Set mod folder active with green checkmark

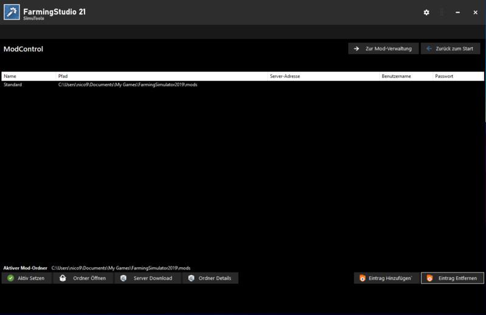pos(26,278)
